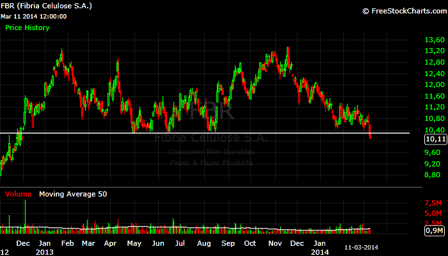
Task: Open the FreeStockCharts.com copyright link
Action: coord(404,11)
